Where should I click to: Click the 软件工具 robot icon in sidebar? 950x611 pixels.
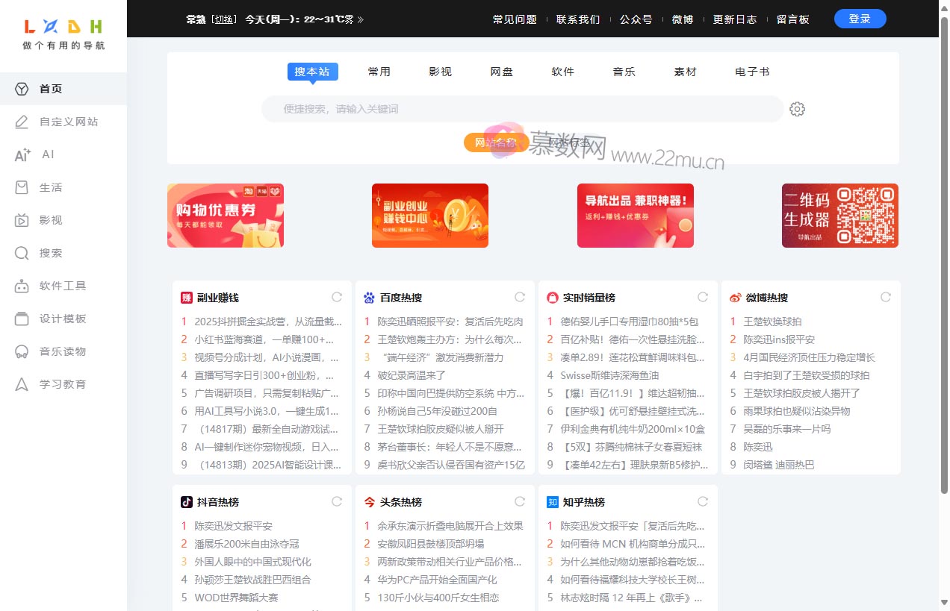point(22,286)
